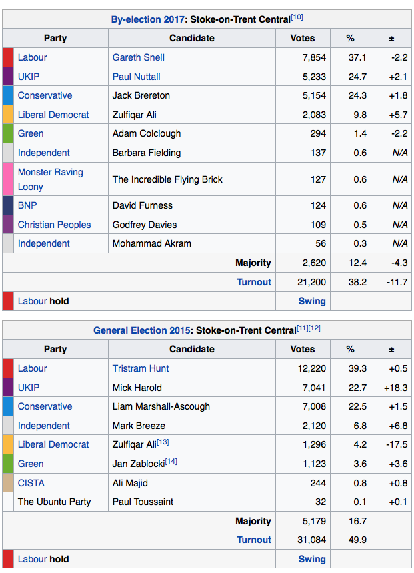The width and height of the screenshot is (414, 573).
Task: Click 2017 turnout figure 21,200
Action: pos(312,282)
